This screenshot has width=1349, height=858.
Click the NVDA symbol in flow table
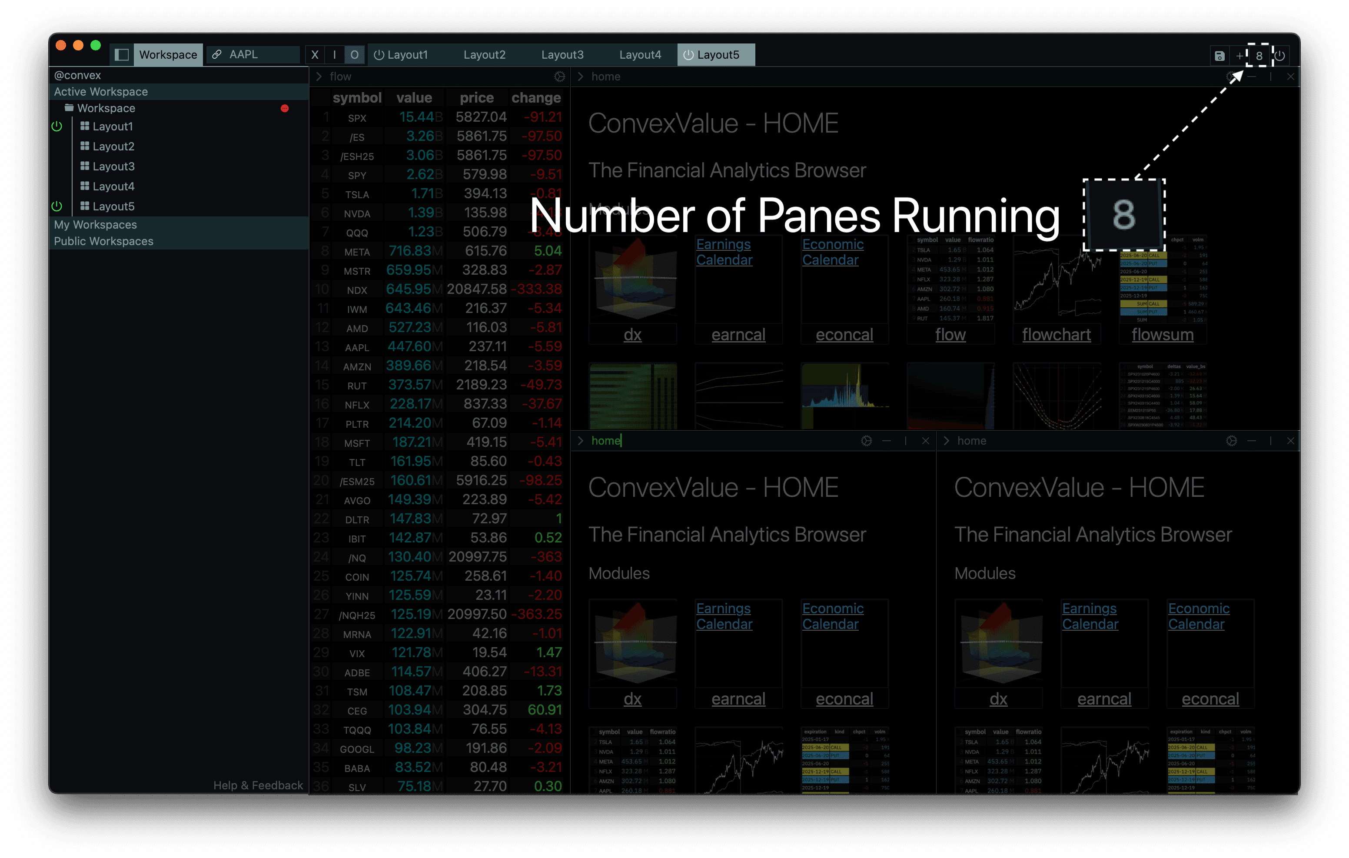(357, 214)
